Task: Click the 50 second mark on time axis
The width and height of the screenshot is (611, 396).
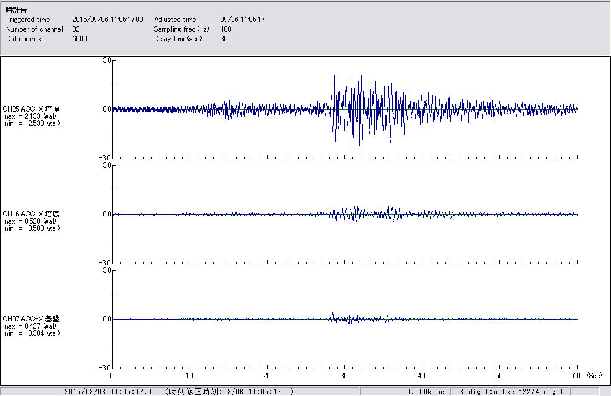Action: pos(499,376)
